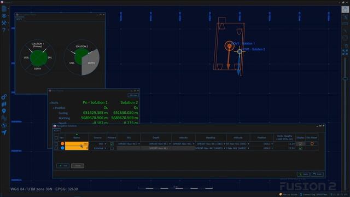Click the orange colour swatch for the INS row
Viewport: 350px width, 197px height.
click(62, 143)
